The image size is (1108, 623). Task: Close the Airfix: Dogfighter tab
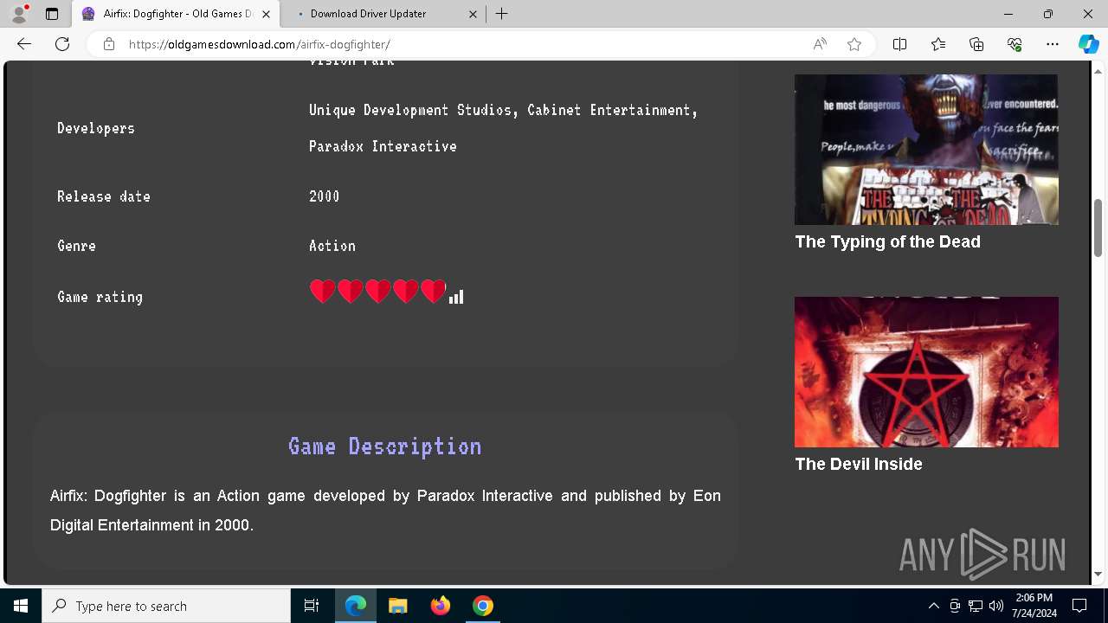click(x=266, y=14)
